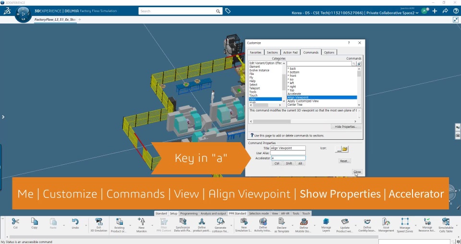Click the Undo arrow icon

(x=75, y=221)
